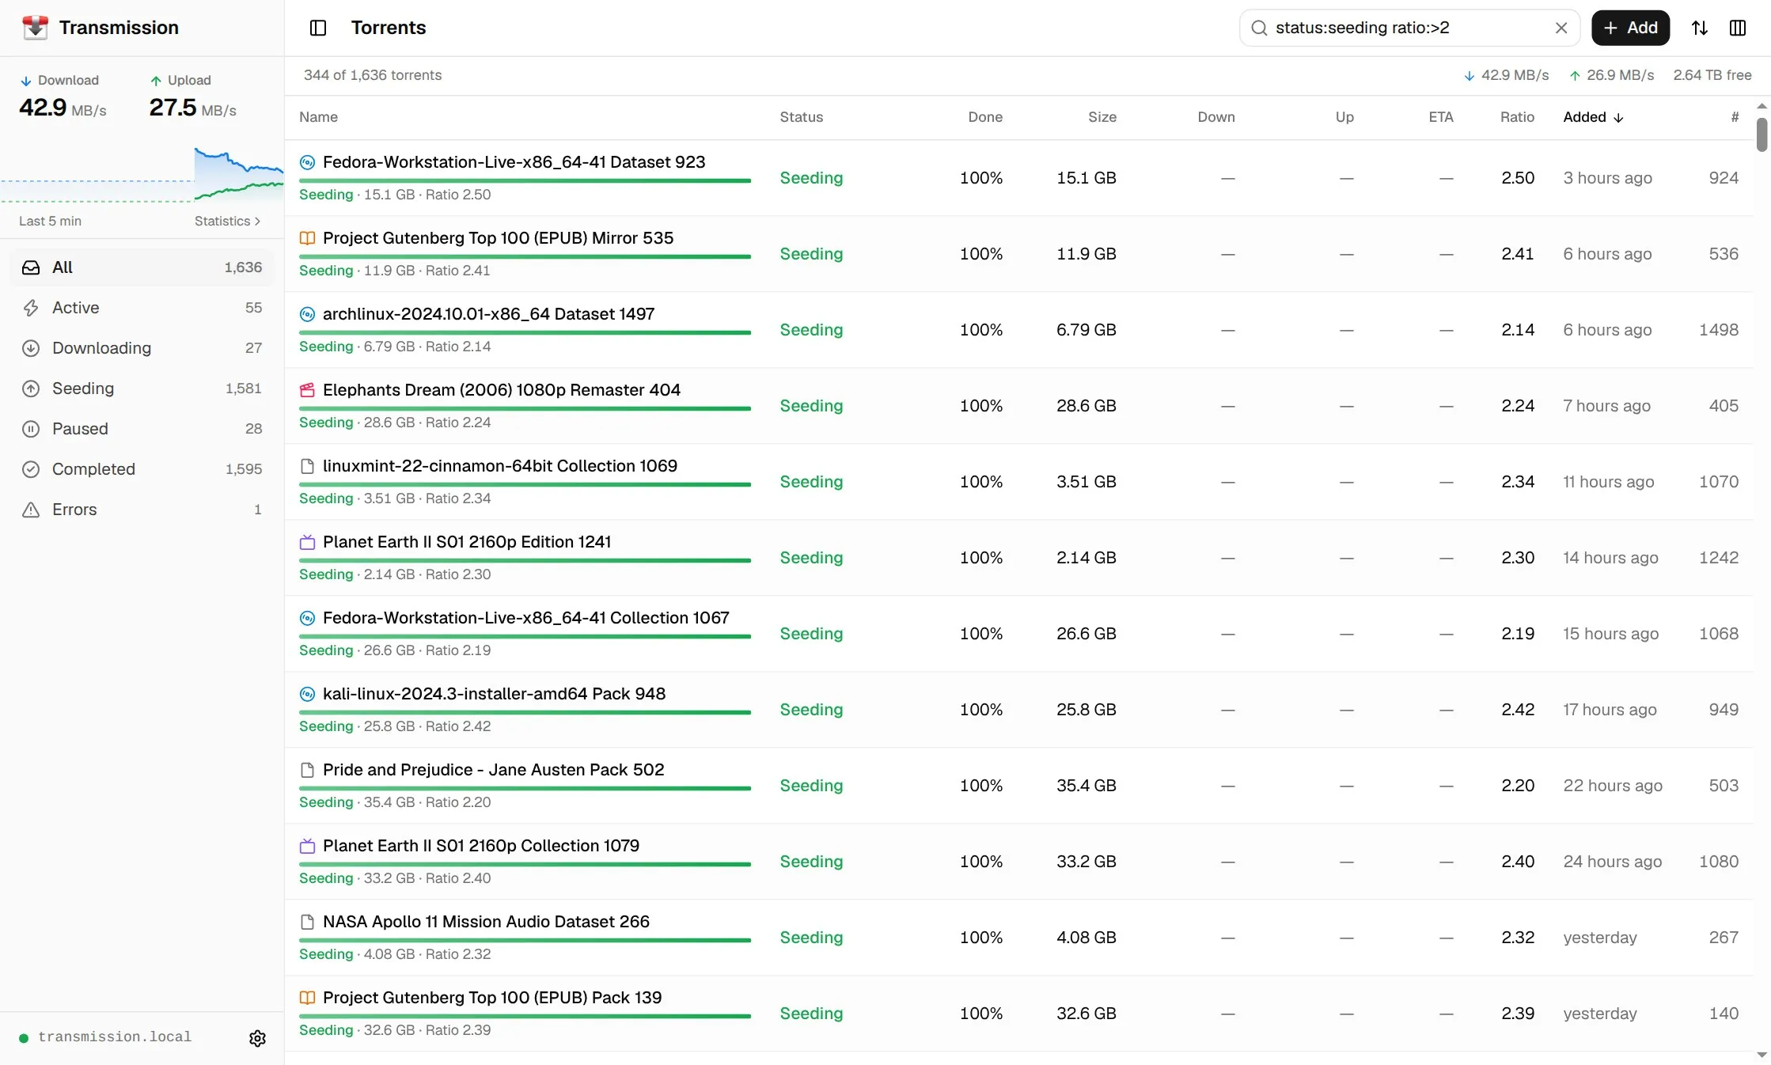The height and width of the screenshot is (1065, 1771).
Task: Click file icon of linuxmint Collection 1069
Action: coord(307,466)
